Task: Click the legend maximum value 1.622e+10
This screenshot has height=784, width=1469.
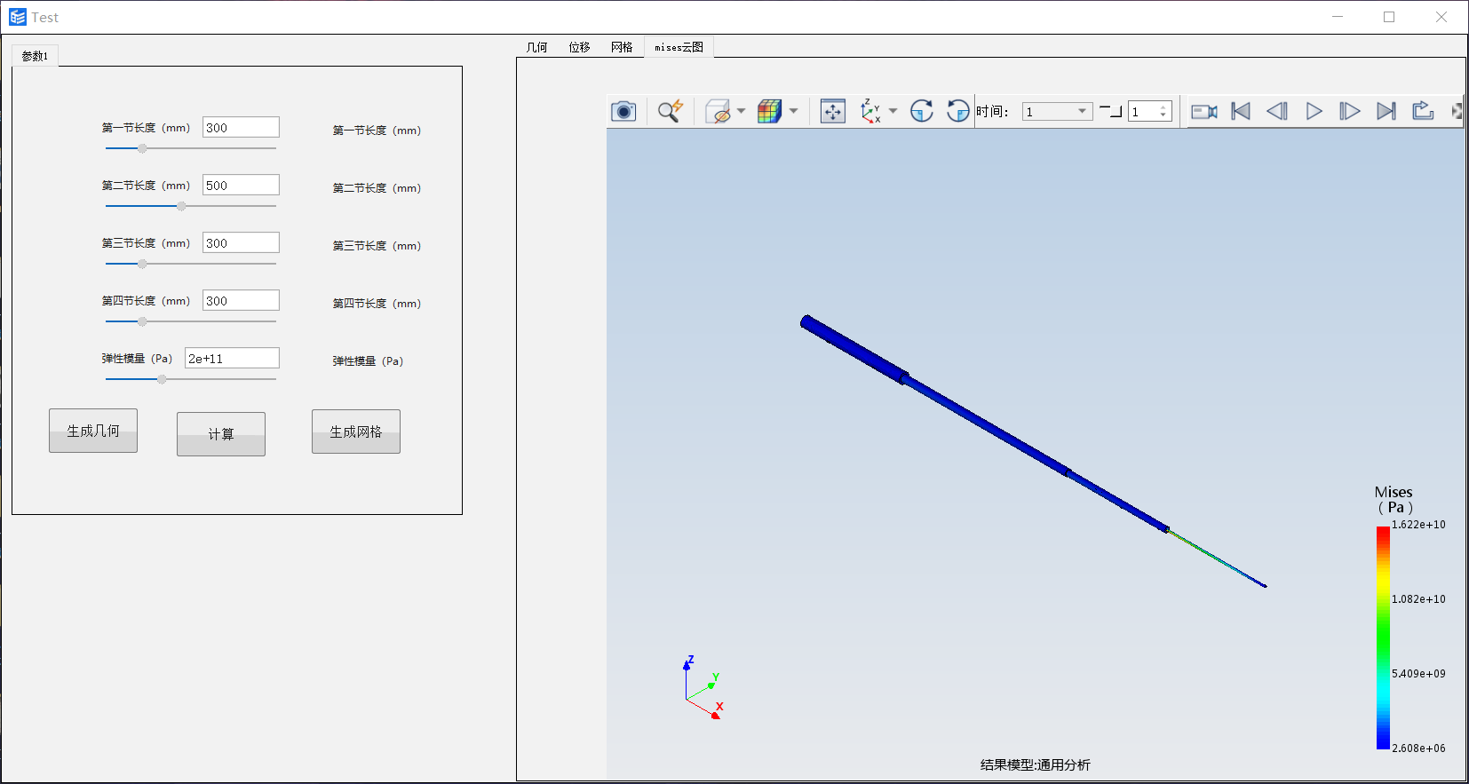Action: point(1418,525)
